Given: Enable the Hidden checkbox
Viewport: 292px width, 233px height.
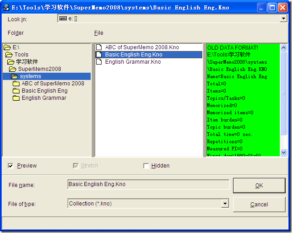Looking at the screenshot, I should pyautogui.click(x=146, y=166).
